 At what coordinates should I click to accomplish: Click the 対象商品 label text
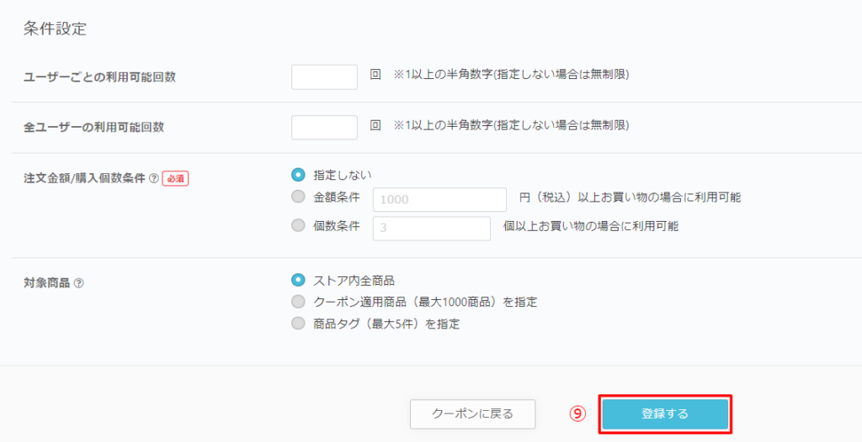pos(47,283)
